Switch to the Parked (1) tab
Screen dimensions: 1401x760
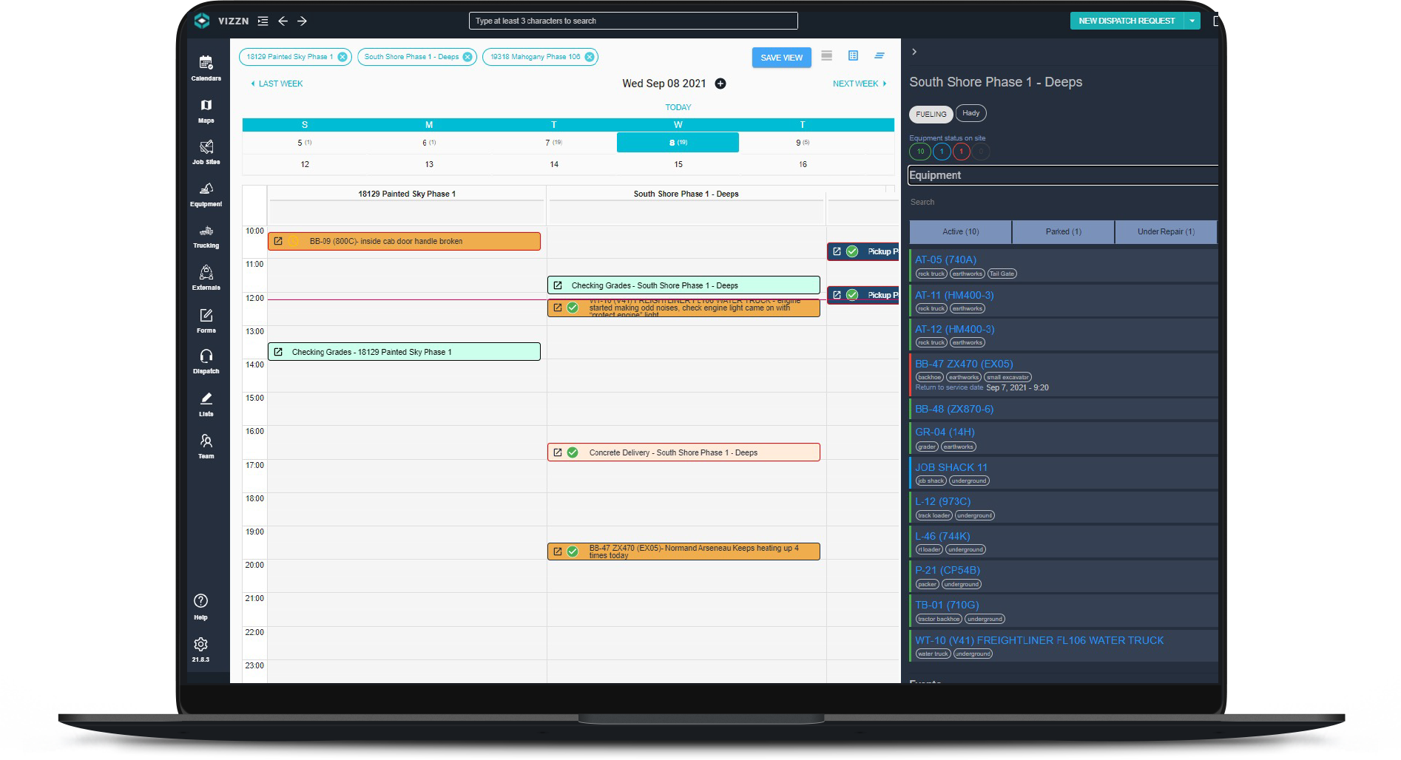coord(1063,231)
